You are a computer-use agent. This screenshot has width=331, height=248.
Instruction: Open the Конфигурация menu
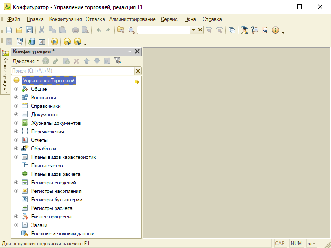click(x=65, y=19)
